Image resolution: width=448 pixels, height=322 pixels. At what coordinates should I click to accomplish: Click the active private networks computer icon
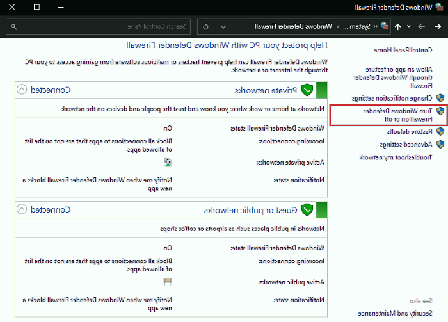point(168,163)
